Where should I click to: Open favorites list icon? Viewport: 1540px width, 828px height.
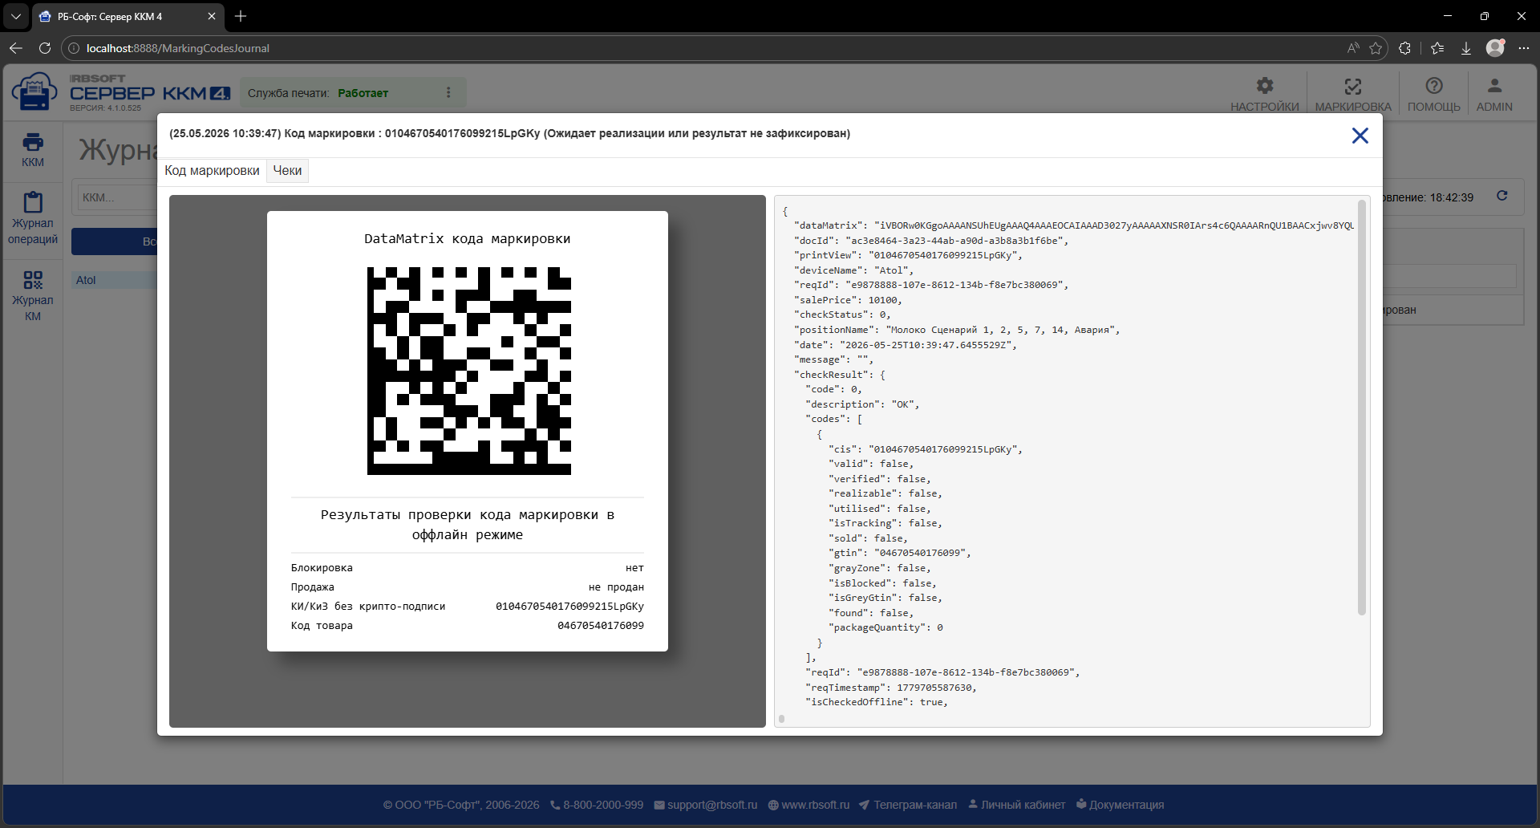(1437, 48)
